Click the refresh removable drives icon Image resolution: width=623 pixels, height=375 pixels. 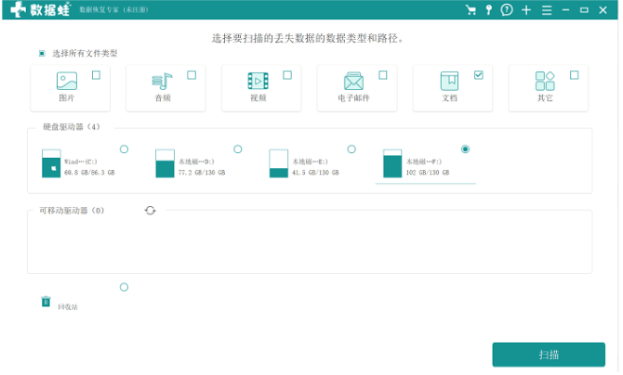(151, 211)
